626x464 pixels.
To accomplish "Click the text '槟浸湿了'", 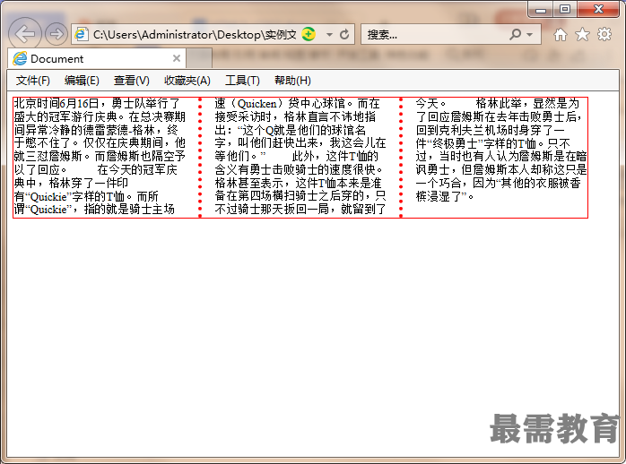I will tap(439, 196).
